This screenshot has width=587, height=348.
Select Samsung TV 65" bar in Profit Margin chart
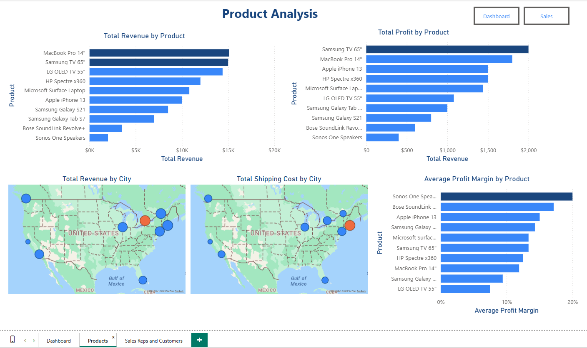coord(484,248)
